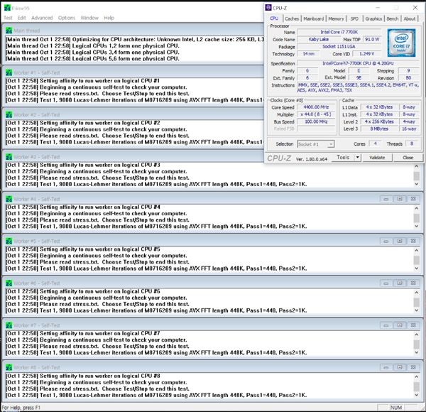Minimize the Worker #5 child window
This screenshot has height=412, width=426.
pos(386,241)
